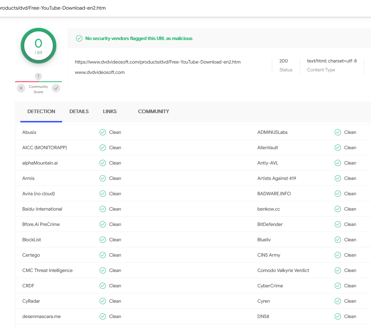
Task: Click the Status label under 200
Action: (286, 70)
